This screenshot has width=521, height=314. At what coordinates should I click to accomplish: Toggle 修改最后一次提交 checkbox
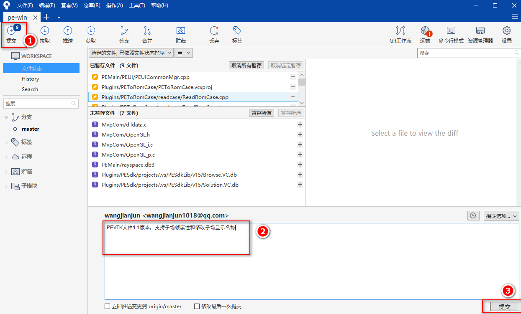click(x=197, y=306)
